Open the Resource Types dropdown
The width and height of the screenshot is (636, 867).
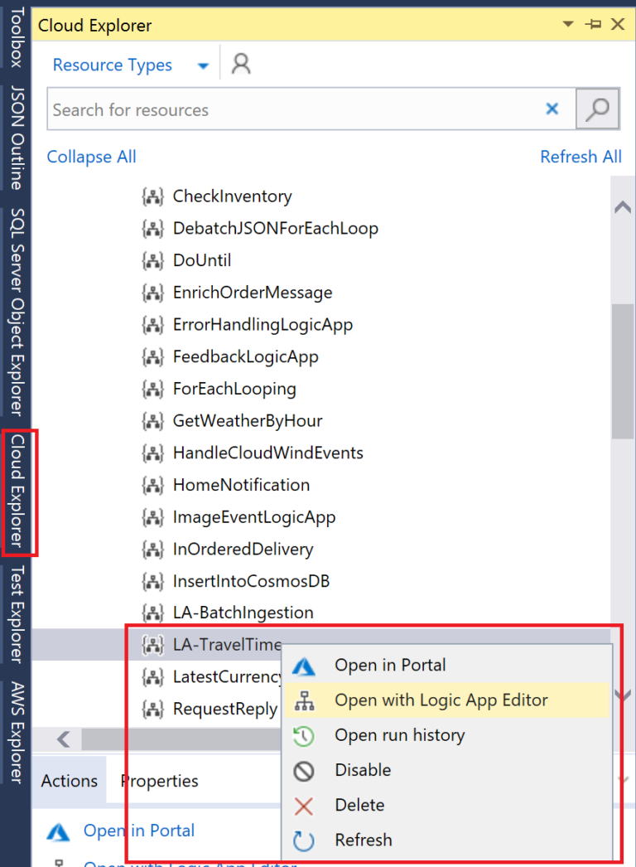tap(202, 65)
